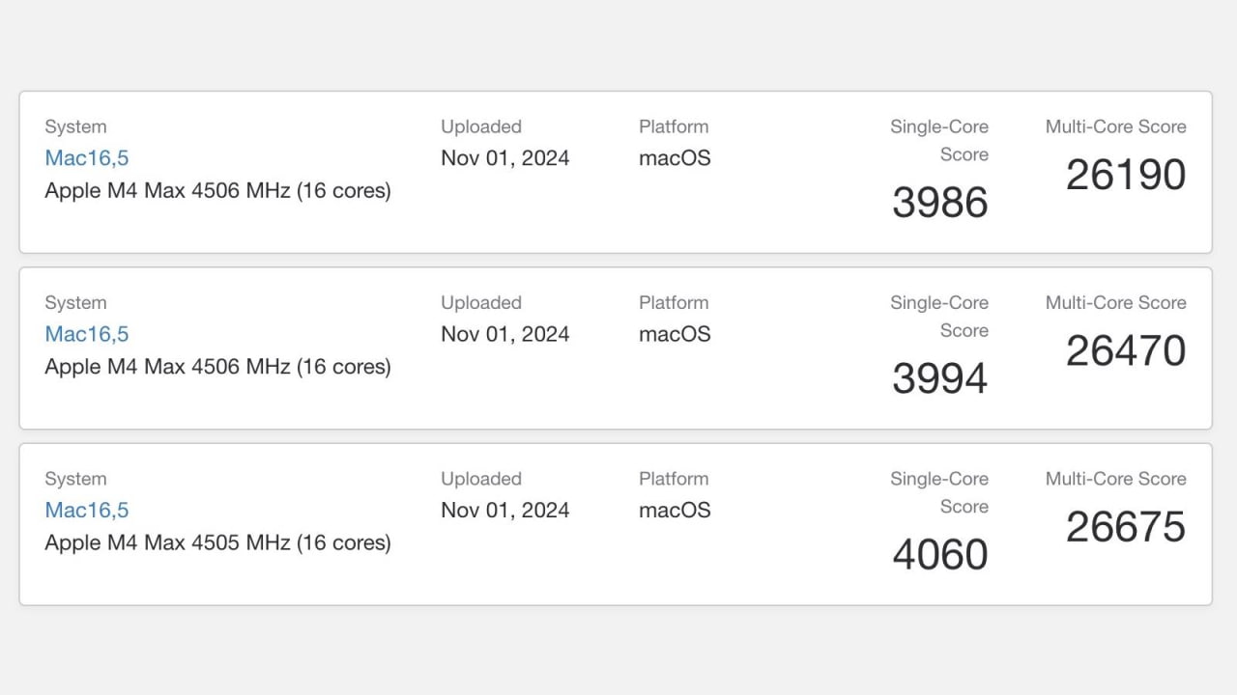1237x695 pixels.
Task: Open the second Mac16,5 system link
Action: click(86, 333)
